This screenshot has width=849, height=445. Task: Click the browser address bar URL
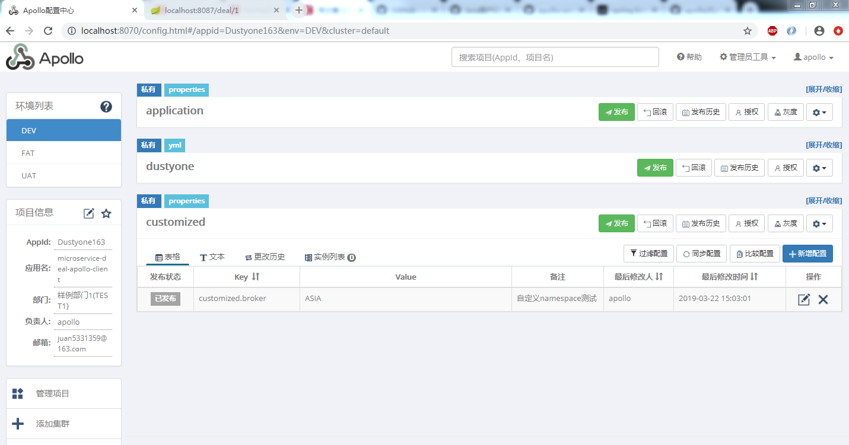pyautogui.click(x=236, y=31)
